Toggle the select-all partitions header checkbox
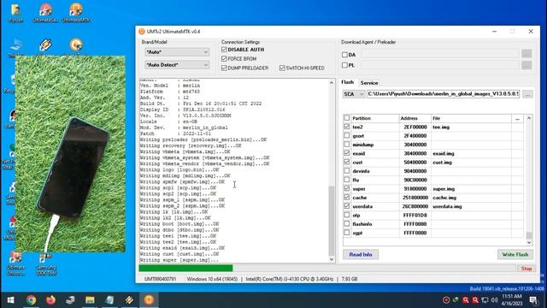The image size is (547, 308). coord(346,118)
